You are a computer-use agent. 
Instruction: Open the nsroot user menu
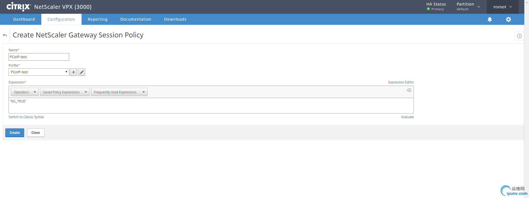point(503,7)
